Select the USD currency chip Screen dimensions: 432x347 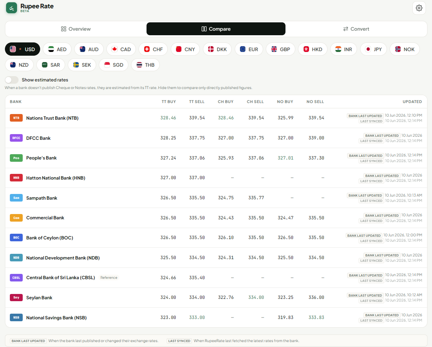[x=22, y=49]
